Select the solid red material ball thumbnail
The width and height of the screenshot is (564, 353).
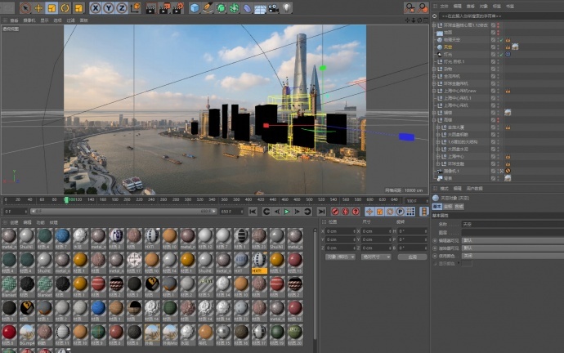point(9,331)
